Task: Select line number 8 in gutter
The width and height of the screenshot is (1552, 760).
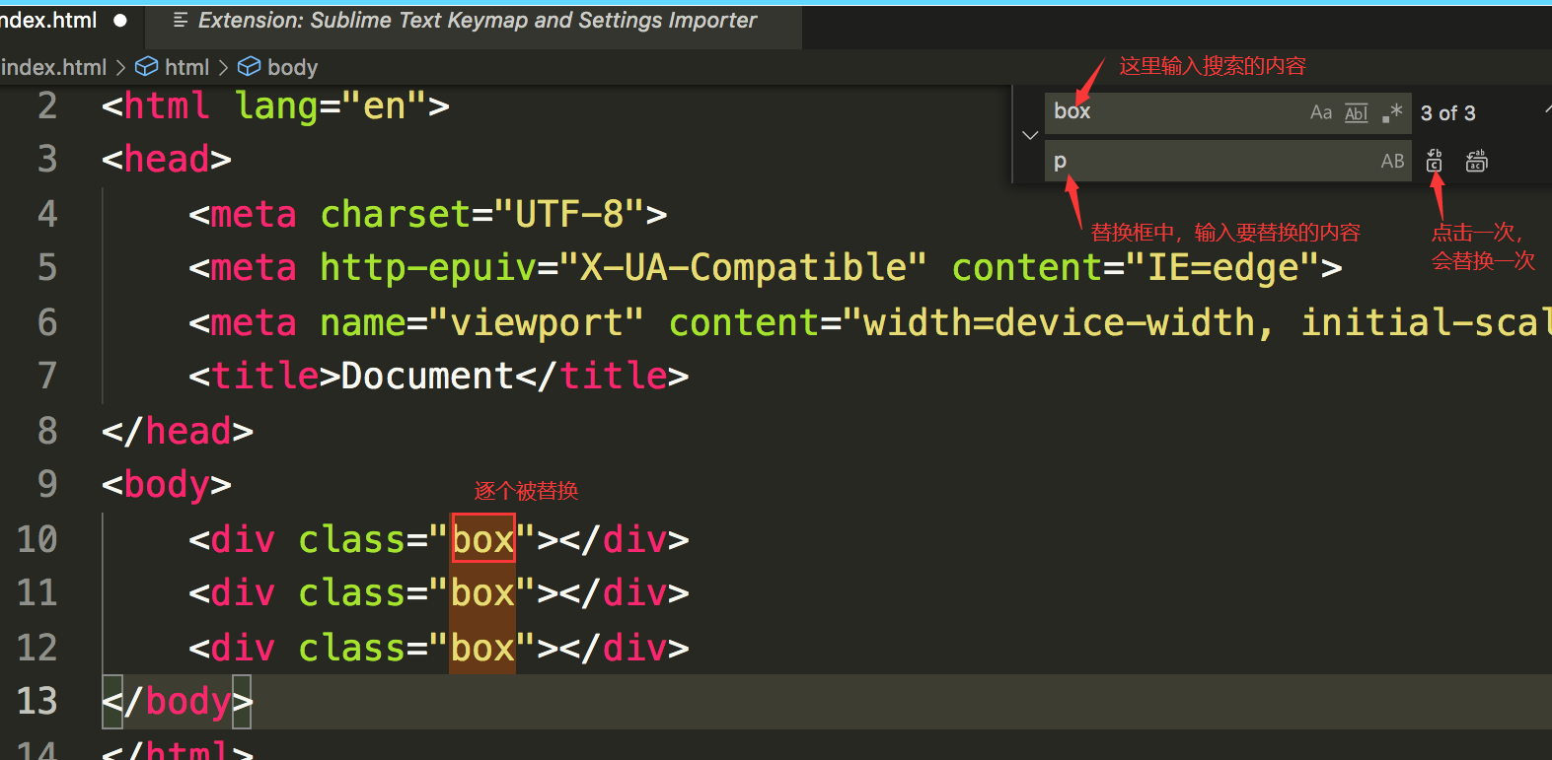Action: pos(47,431)
